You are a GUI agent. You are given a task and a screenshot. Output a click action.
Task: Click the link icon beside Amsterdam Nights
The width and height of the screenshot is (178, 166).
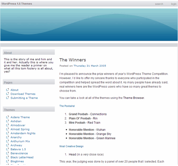(x=8, y=133)
